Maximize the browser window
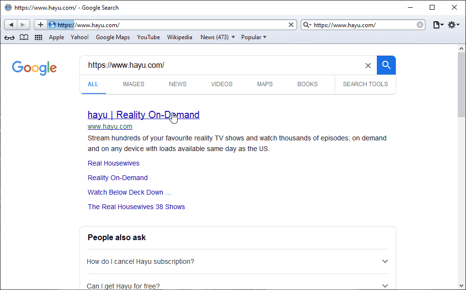This screenshot has width=466, height=290. 432,7
